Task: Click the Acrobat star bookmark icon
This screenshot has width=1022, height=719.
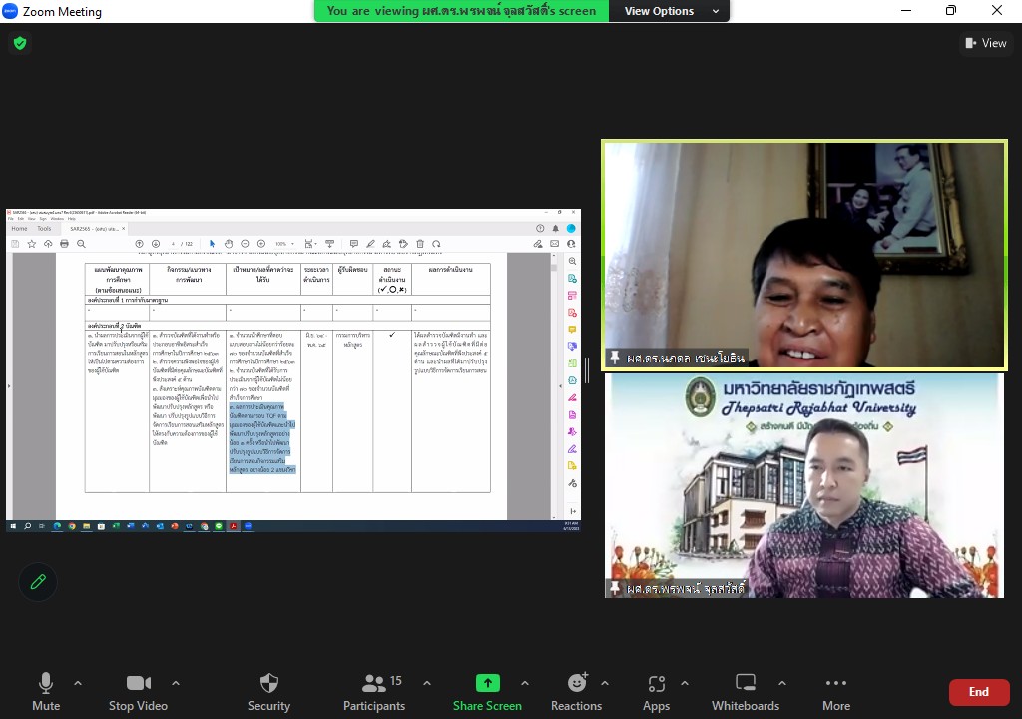Action: 31,244
